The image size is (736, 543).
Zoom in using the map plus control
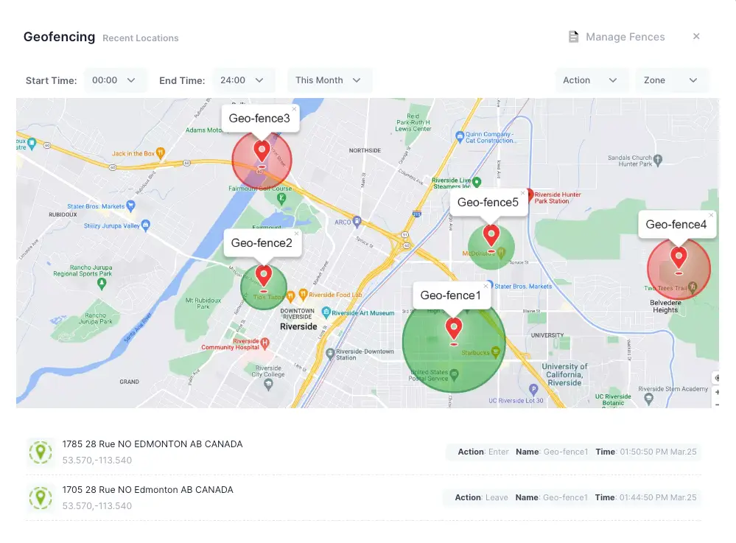pyautogui.click(x=718, y=393)
